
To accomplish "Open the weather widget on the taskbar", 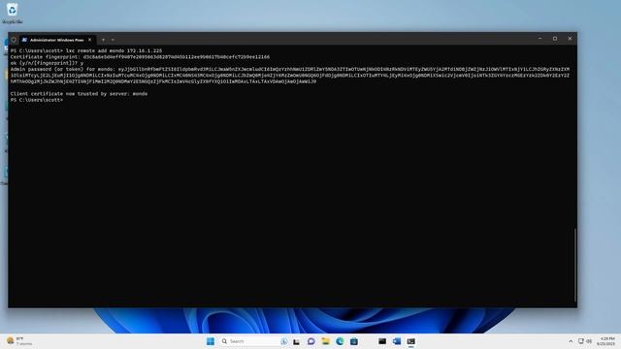I will [19, 341].
